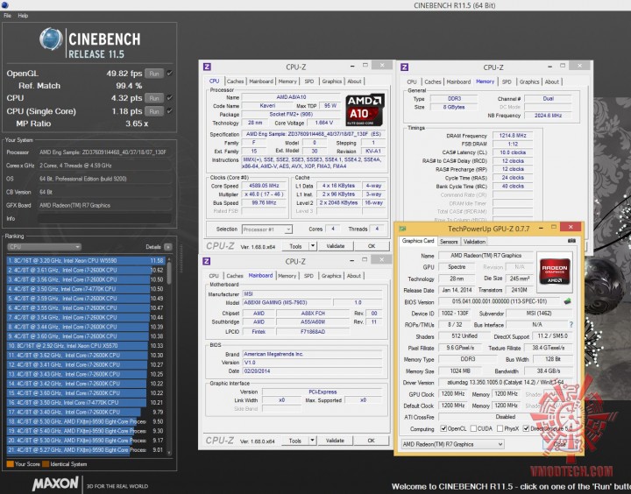
Task: Open Mainboard tab in CPU-Z Memory window
Action: [458, 81]
